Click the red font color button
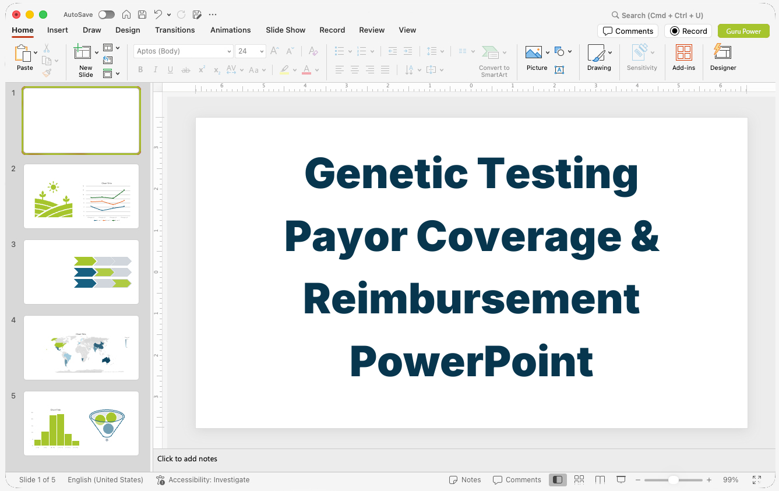The height and width of the screenshot is (491, 779). tap(306, 70)
